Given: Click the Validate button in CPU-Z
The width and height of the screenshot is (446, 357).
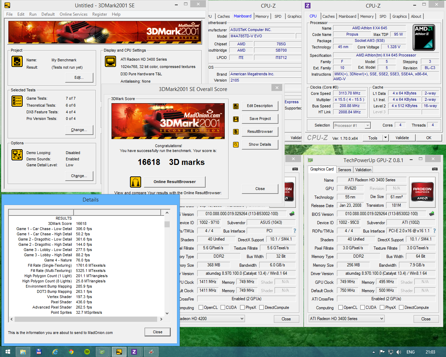Looking at the screenshot, I should (x=402, y=138).
